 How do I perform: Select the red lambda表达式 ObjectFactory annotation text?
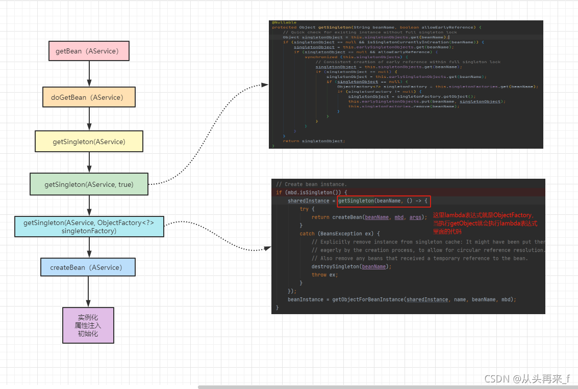[x=485, y=223]
